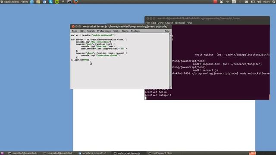Viewport: 276px width, 155px height.
Task: Open the terminal launcher in top panel
Action: (69, 2)
